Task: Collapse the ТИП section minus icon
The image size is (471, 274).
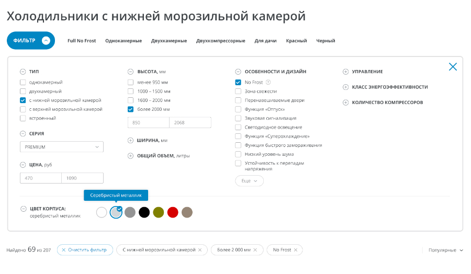Action: [23, 72]
